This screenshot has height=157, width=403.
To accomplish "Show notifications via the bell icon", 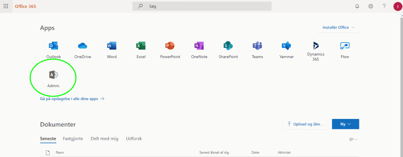I will [x=357, y=6].
